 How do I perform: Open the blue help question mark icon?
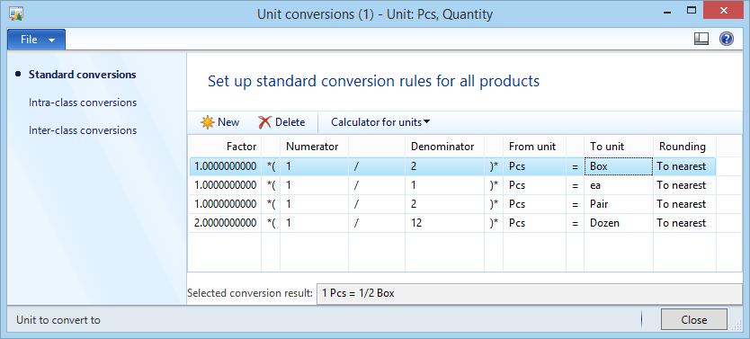(x=726, y=39)
